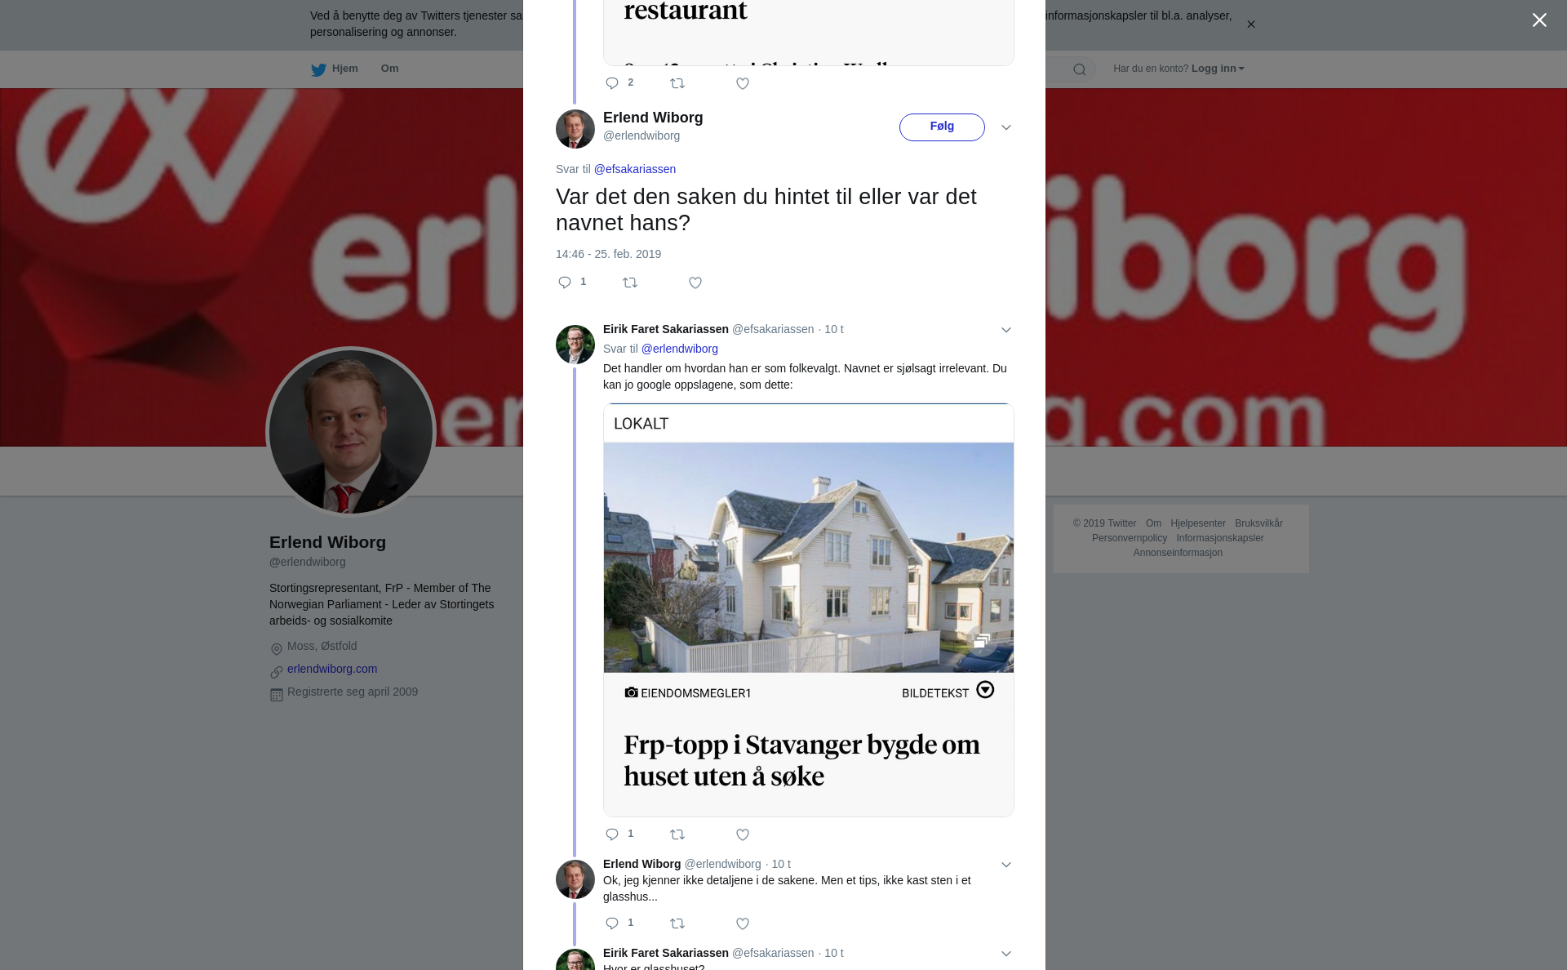Open more options on Eirik's article tweet
The width and height of the screenshot is (1567, 970).
coord(1006,330)
